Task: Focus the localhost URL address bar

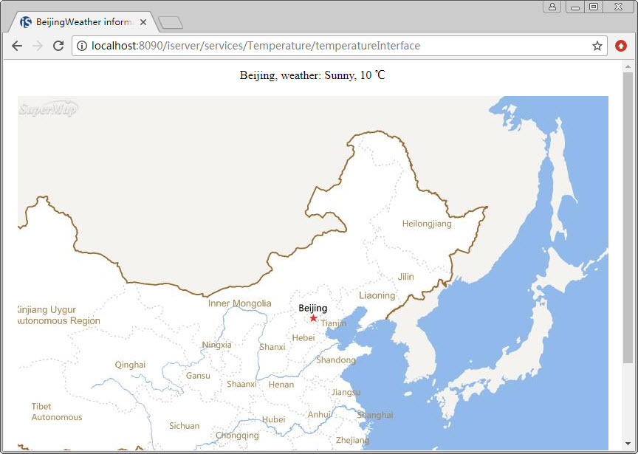Action: (x=332, y=46)
